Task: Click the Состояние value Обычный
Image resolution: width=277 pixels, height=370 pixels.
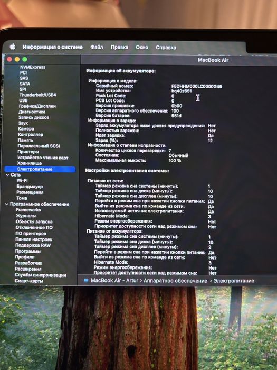Action: (x=178, y=155)
